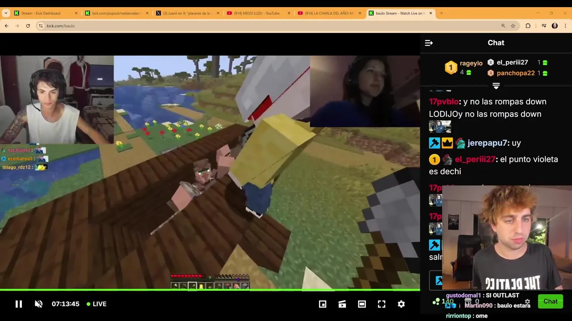Viewport: 572px width, 321px height.
Task: Click the woman's webcam overlay in video
Action: click(x=365, y=91)
